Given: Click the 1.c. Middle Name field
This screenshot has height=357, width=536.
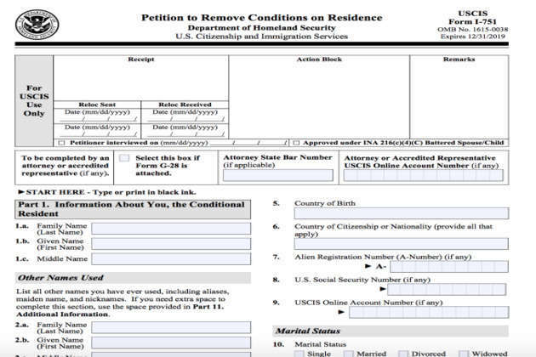Looking at the screenshot, I should 171,258.
